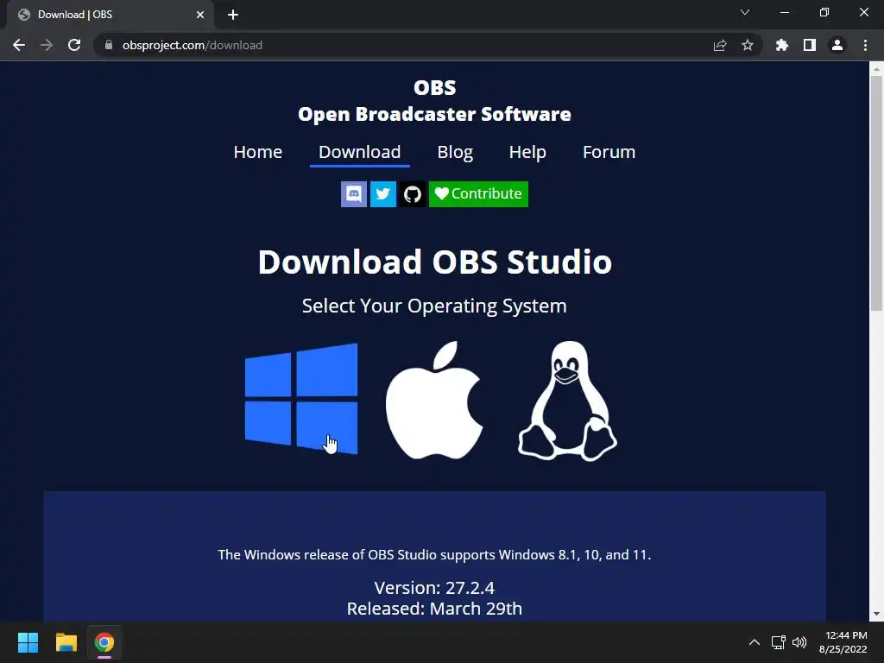Open the OBS GitHub icon
The image size is (884, 663).
(x=412, y=194)
